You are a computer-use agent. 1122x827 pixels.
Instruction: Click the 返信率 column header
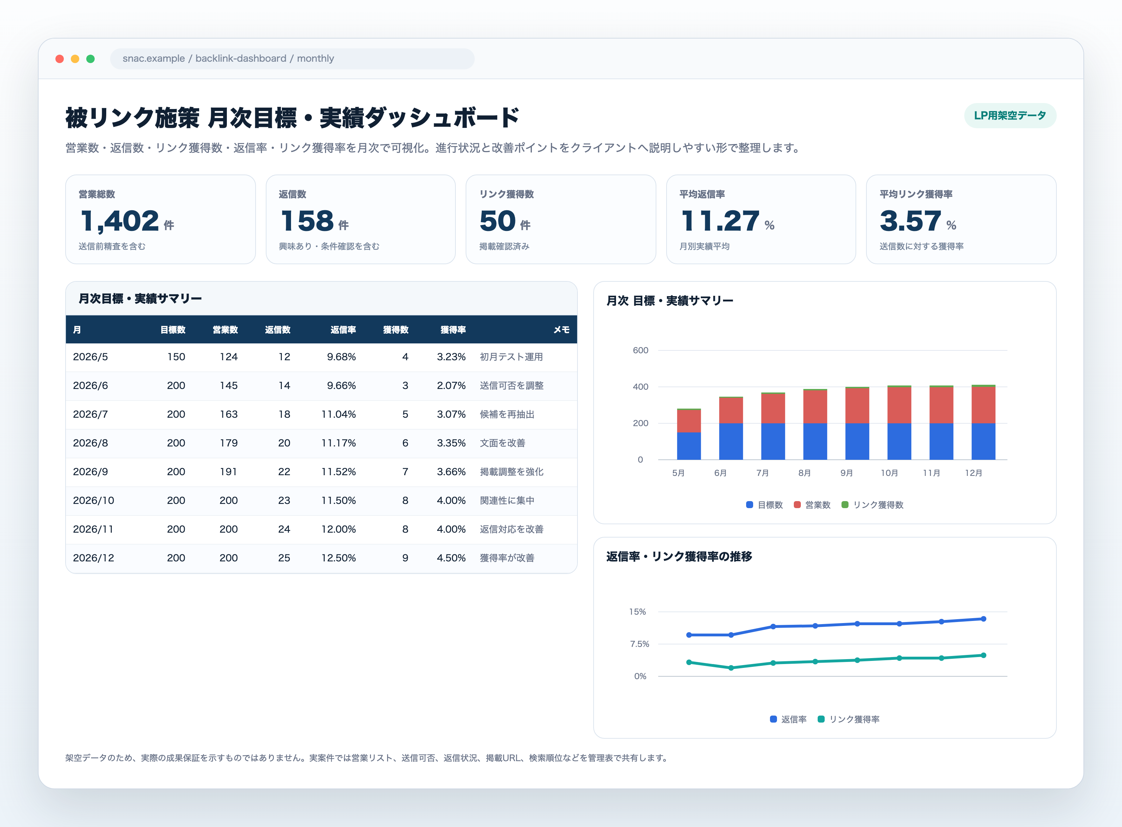click(343, 329)
